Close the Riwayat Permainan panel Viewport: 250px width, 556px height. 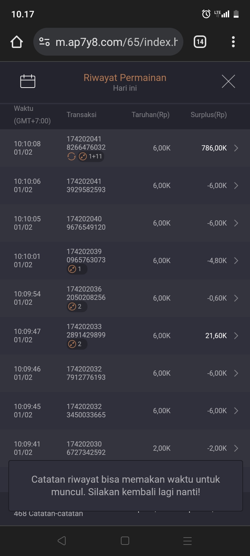pos(228,81)
